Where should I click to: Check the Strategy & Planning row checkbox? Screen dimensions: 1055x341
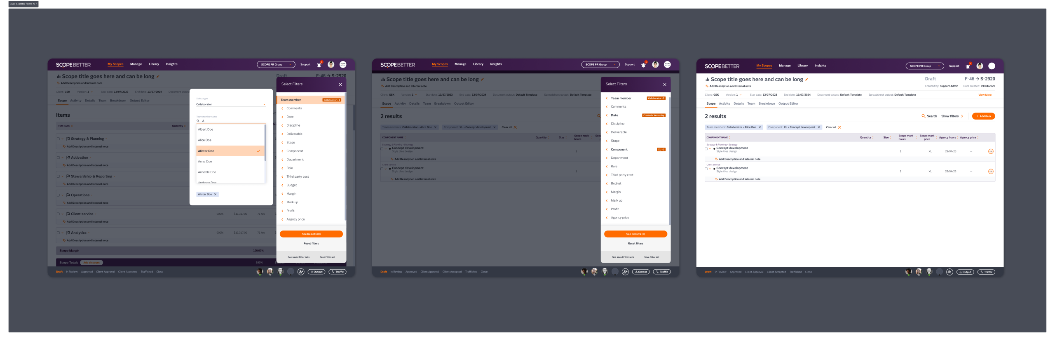pyautogui.click(x=58, y=139)
